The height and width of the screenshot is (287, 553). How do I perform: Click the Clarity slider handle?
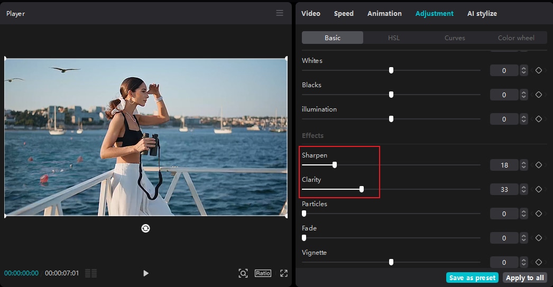coord(362,189)
